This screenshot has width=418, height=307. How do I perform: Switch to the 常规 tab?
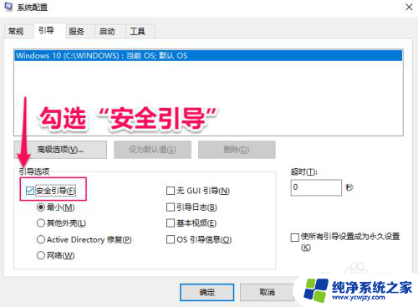click(16, 31)
